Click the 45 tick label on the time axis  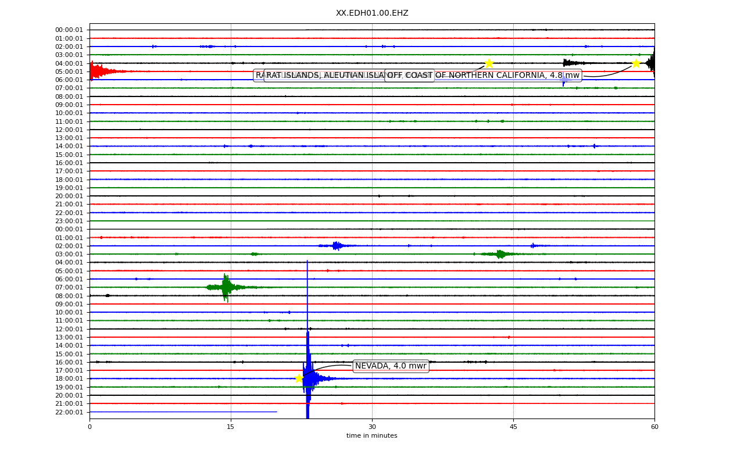513,427
